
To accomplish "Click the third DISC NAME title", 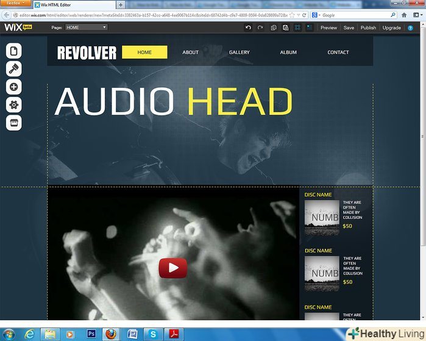I will 318,307.
